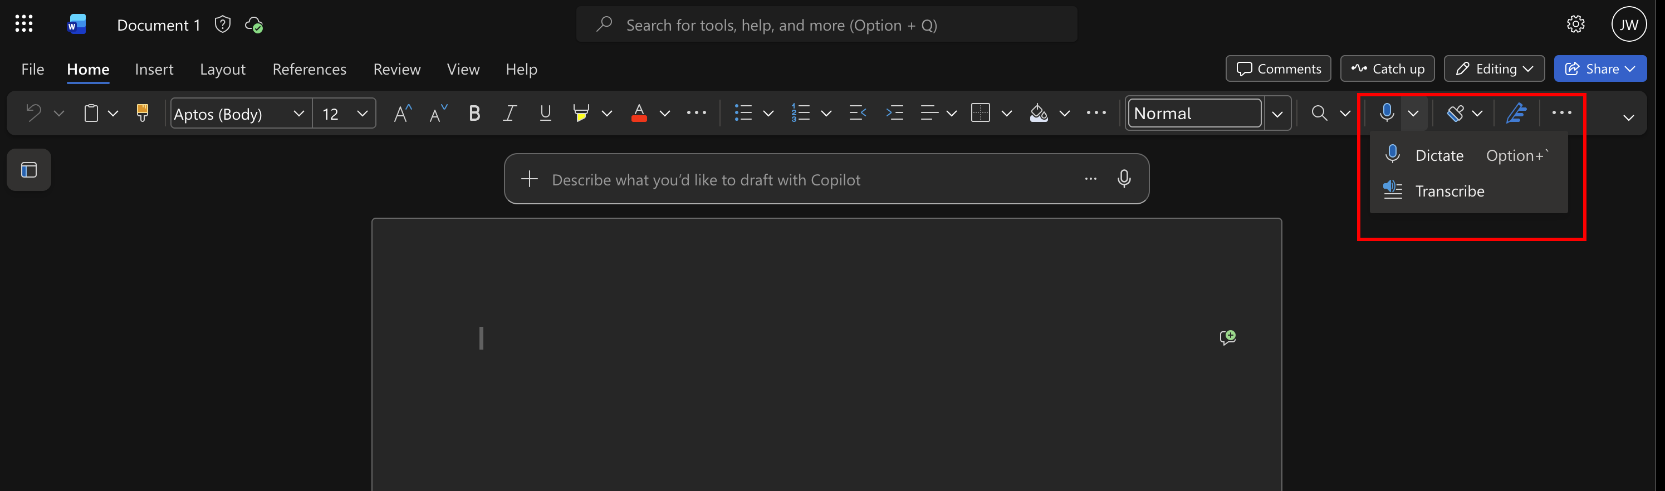The image size is (1665, 491).
Task: Click the Increase Indent icon
Action: click(x=894, y=113)
